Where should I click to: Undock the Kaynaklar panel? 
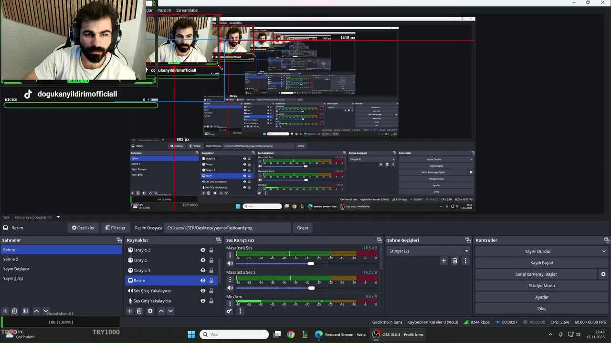(219, 240)
